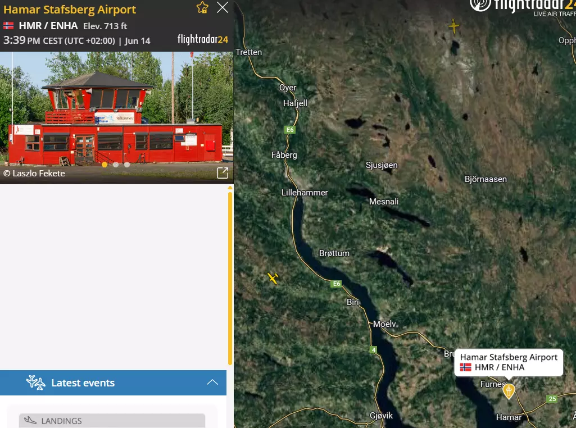This screenshot has width=576, height=428.
Task: Select yellow aircraft west of Brøttum
Action: click(x=273, y=278)
